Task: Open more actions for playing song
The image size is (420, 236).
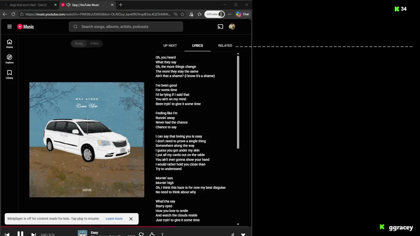Action: click(x=162, y=234)
